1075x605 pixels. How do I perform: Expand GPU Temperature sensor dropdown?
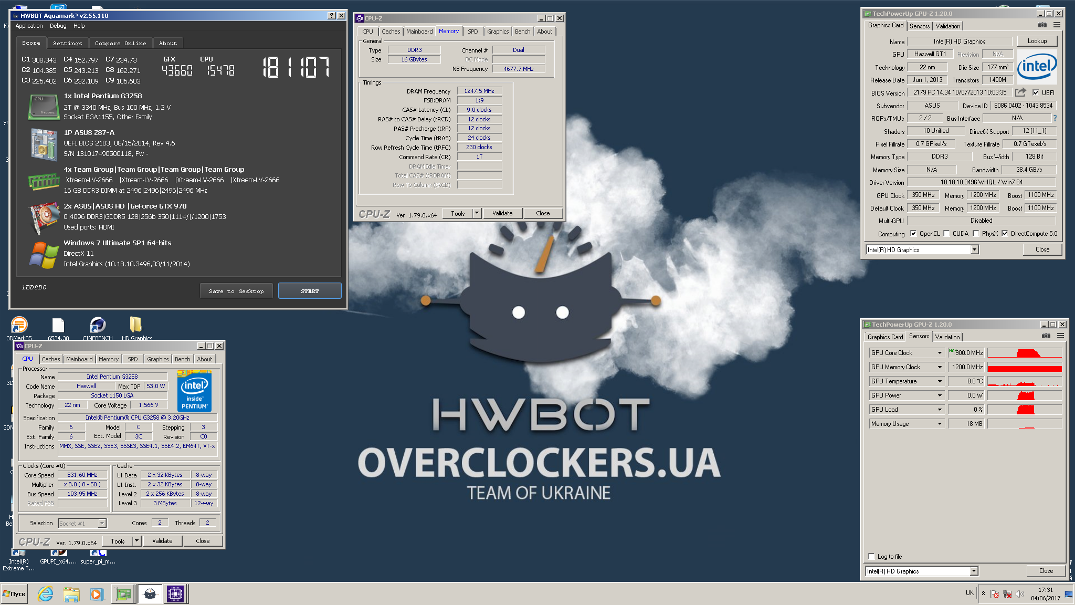pyautogui.click(x=940, y=381)
